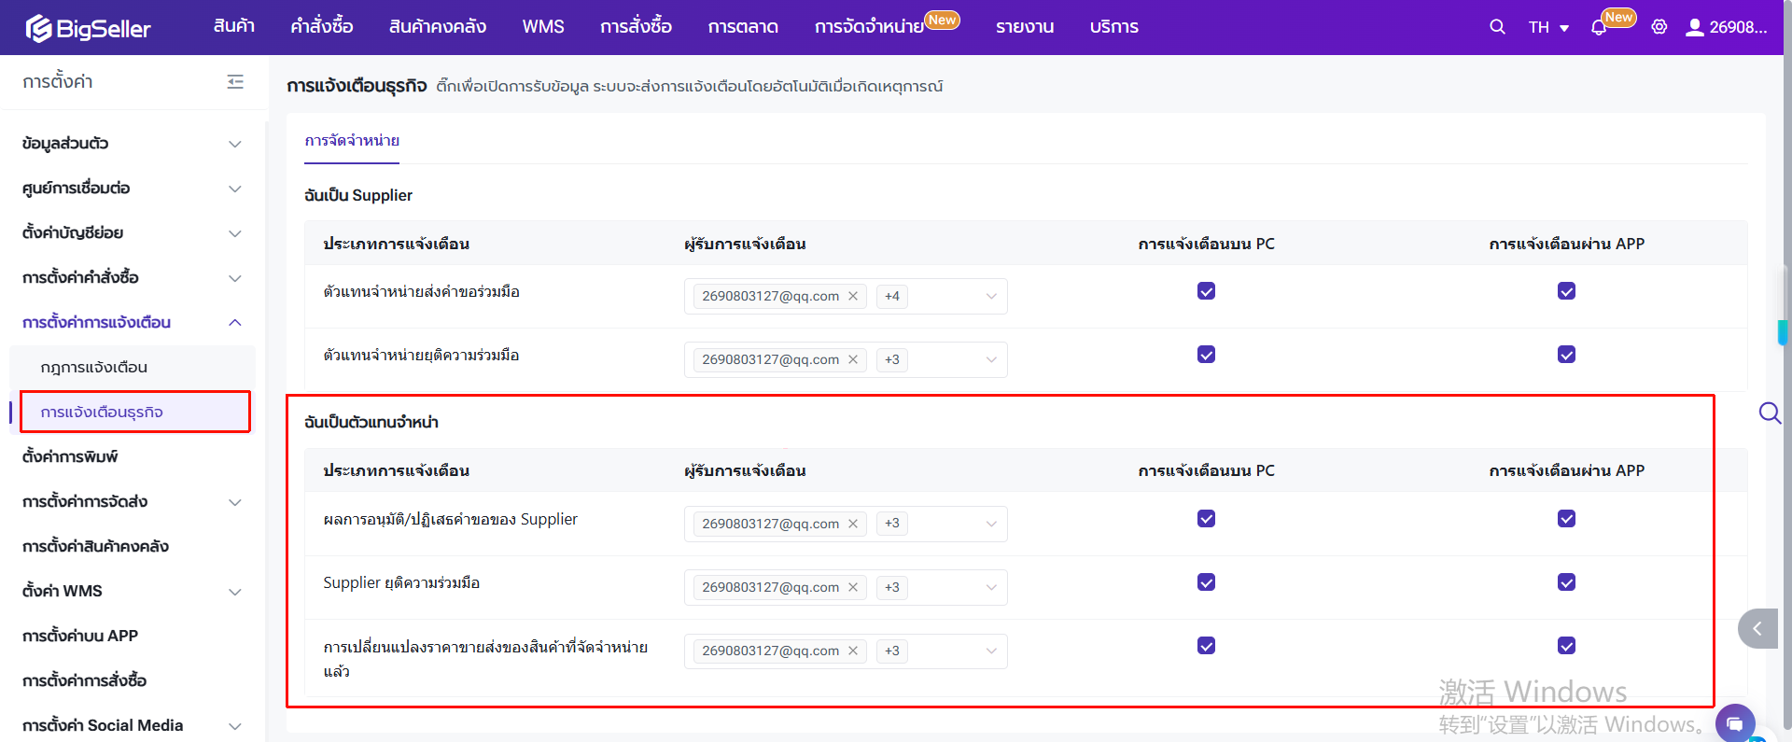Open the TH language dropdown
1792x742 pixels.
click(1548, 27)
